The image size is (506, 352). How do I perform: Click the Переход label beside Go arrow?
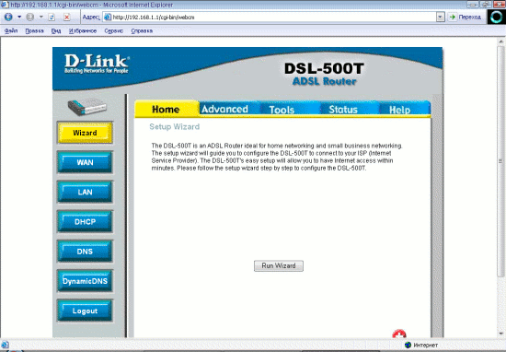pos(469,18)
